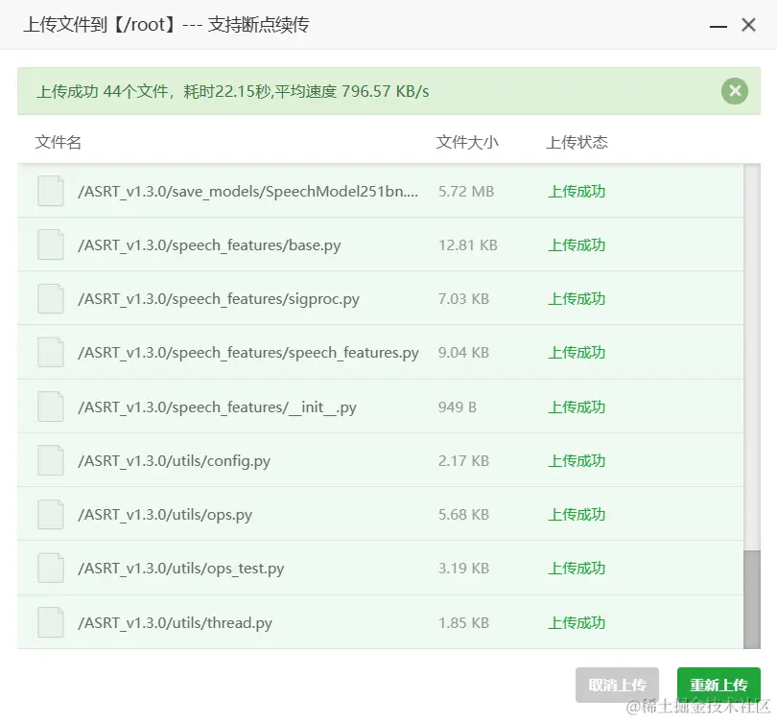
Task: Click the scrollbar thumb of the file list
Action: (752, 598)
